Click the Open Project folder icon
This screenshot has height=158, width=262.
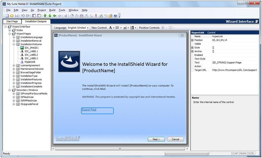[12, 16]
